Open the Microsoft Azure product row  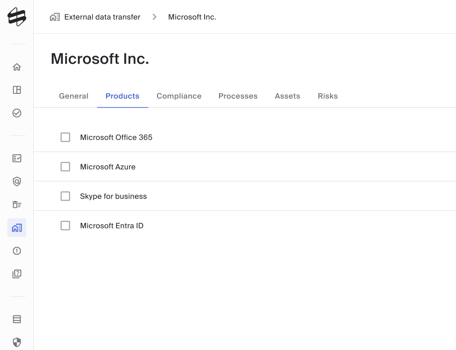tap(245, 167)
